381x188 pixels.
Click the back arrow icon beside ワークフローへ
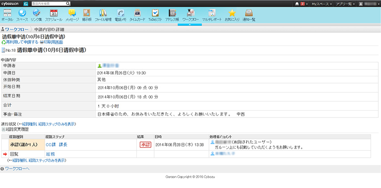pyautogui.click(x=2, y=168)
